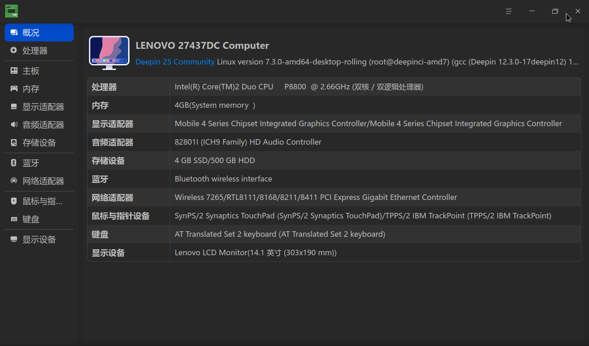Select 存储设备 in the sidebar
589x346 pixels.
click(x=39, y=143)
